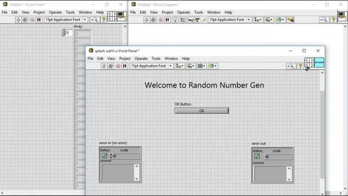Open View menu in splash subVI window
The image size is (348, 196).
point(111,58)
